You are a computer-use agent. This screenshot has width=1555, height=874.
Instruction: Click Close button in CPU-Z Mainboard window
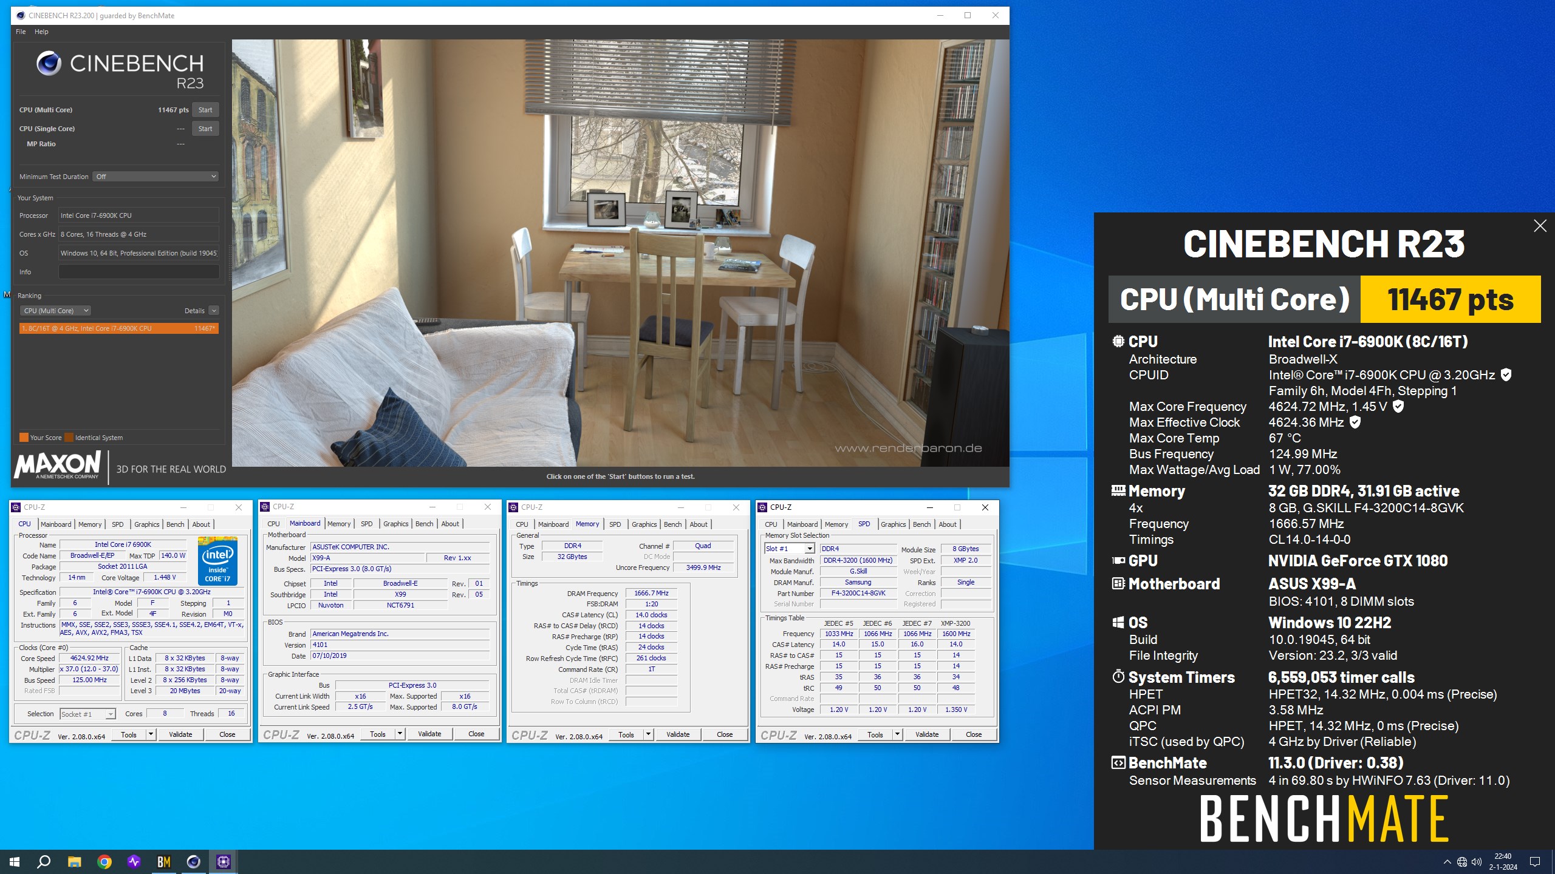click(x=476, y=734)
